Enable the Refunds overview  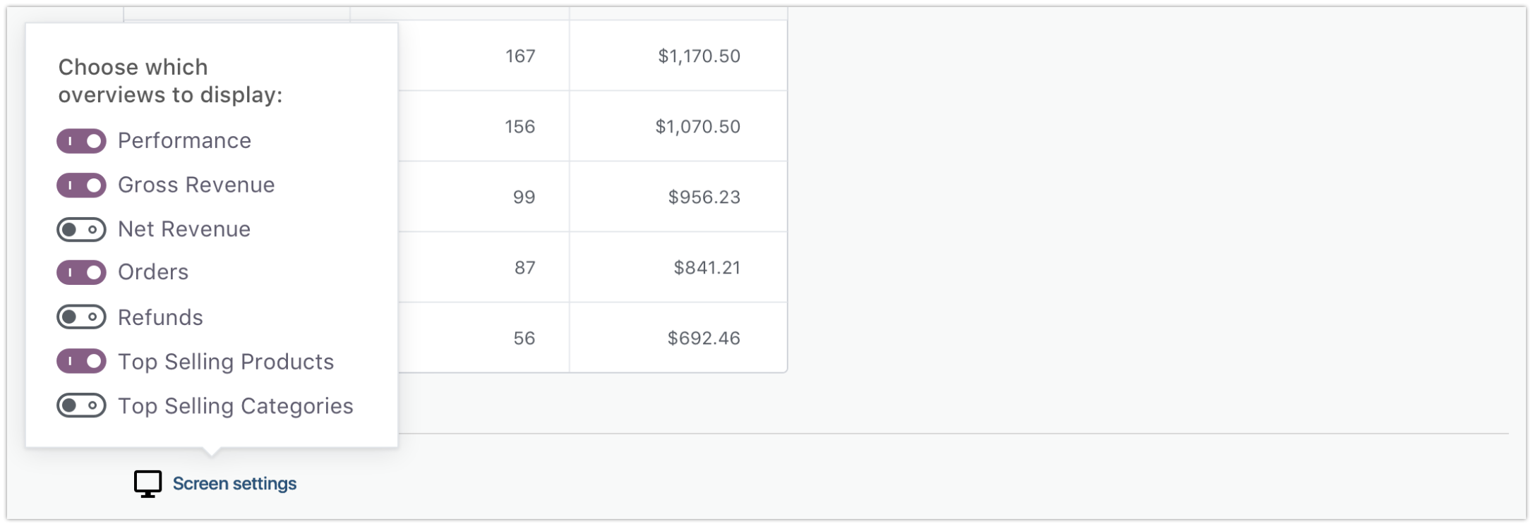tap(80, 317)
